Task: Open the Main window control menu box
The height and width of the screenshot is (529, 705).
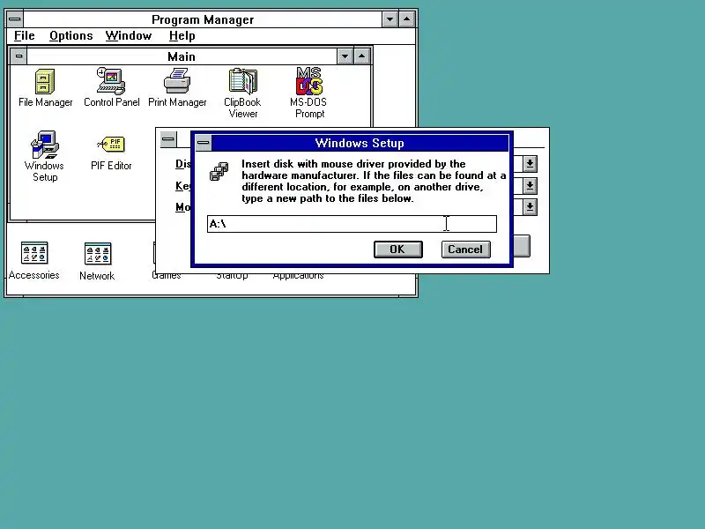Action: [19, 56]
